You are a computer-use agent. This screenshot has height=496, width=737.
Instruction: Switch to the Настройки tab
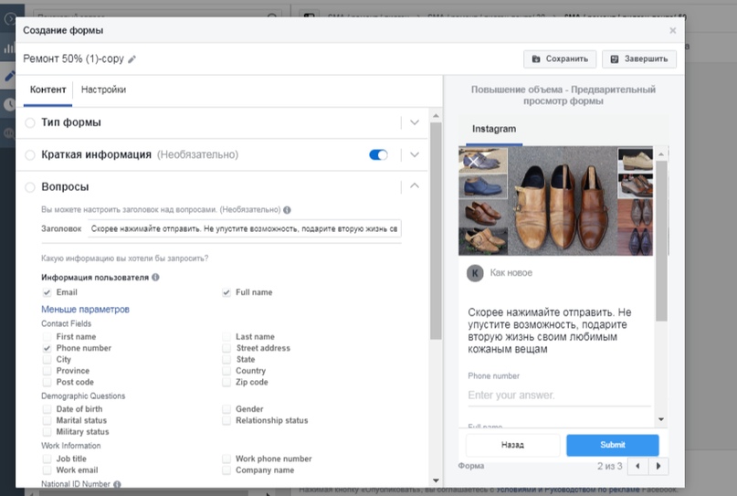click(103, 90)
